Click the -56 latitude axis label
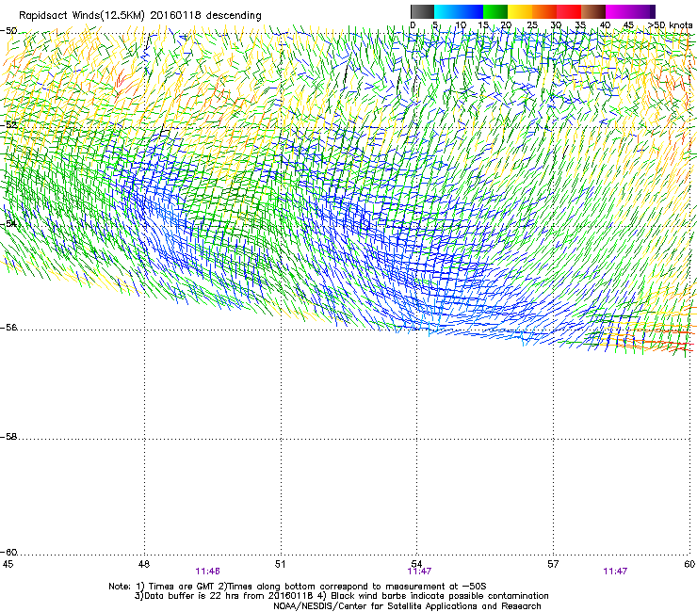697x612 pixels. point(8,327)
